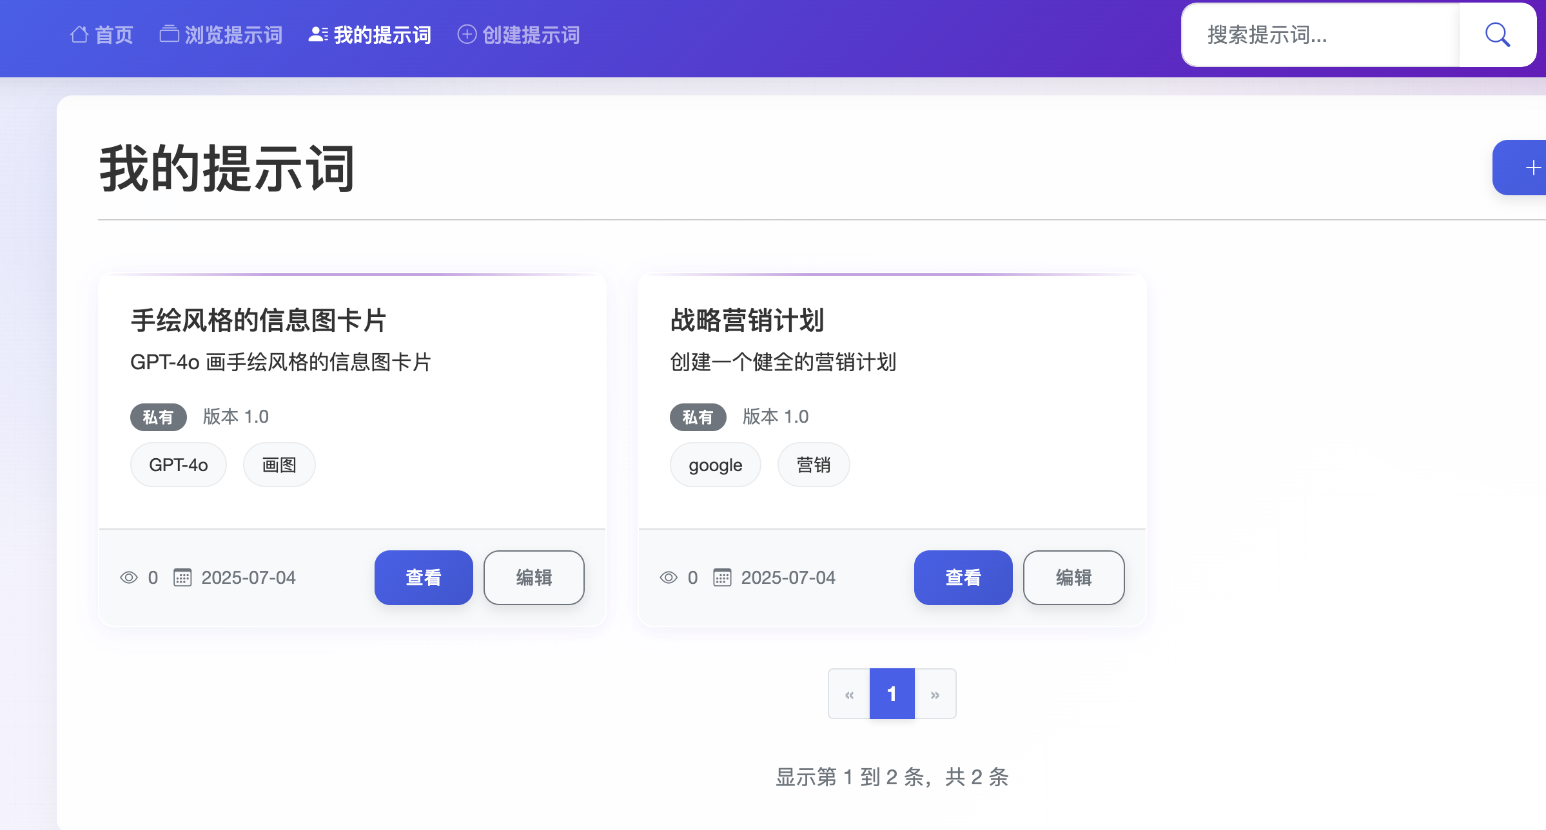Viewport: 1546px width, 830px height.
Task: Open the 手绘风格的信息图卡片 card title
Action: [x=259, y=320]
